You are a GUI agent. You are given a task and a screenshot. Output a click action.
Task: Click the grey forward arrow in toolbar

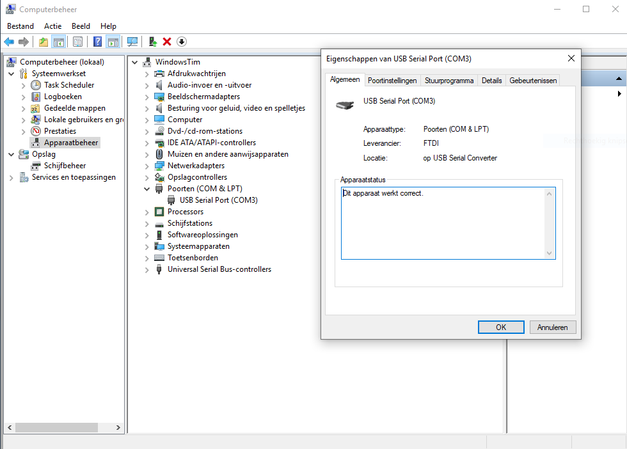tap(24, 42)
